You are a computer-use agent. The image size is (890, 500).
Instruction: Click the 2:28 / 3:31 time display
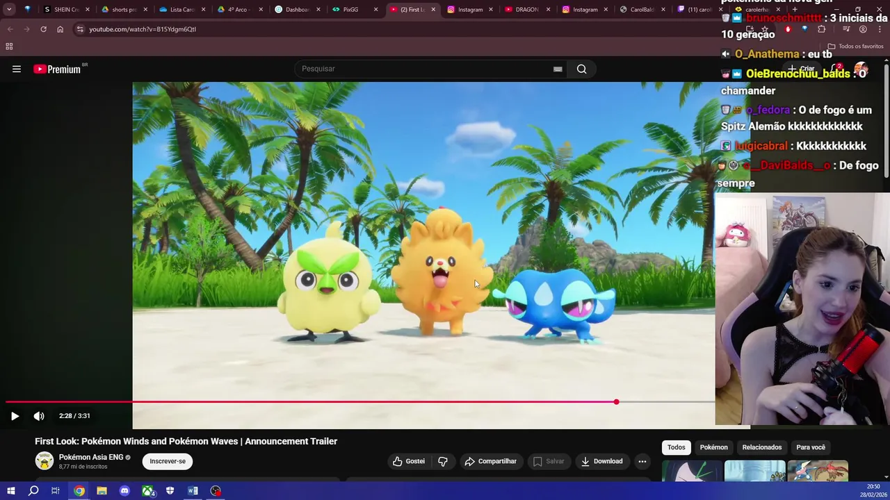[74, 416]
